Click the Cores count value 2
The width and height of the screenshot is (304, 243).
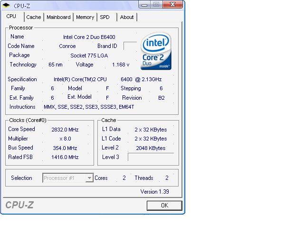(124, 178)
